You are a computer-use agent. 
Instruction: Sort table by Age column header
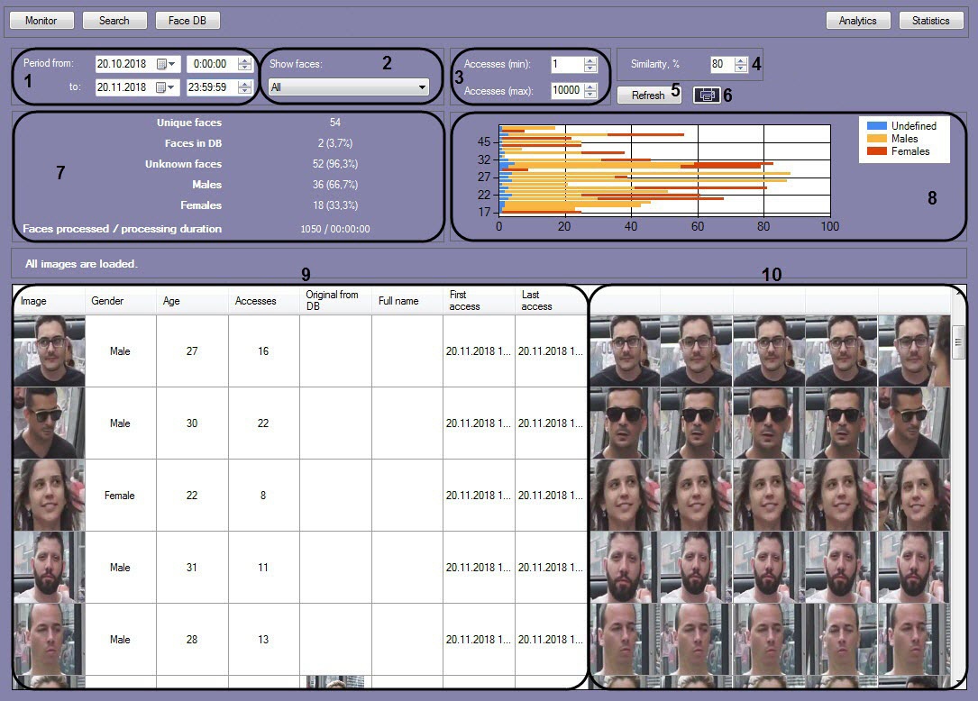coord(171,301)
